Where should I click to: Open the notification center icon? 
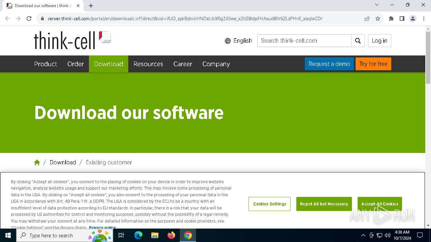420,235
